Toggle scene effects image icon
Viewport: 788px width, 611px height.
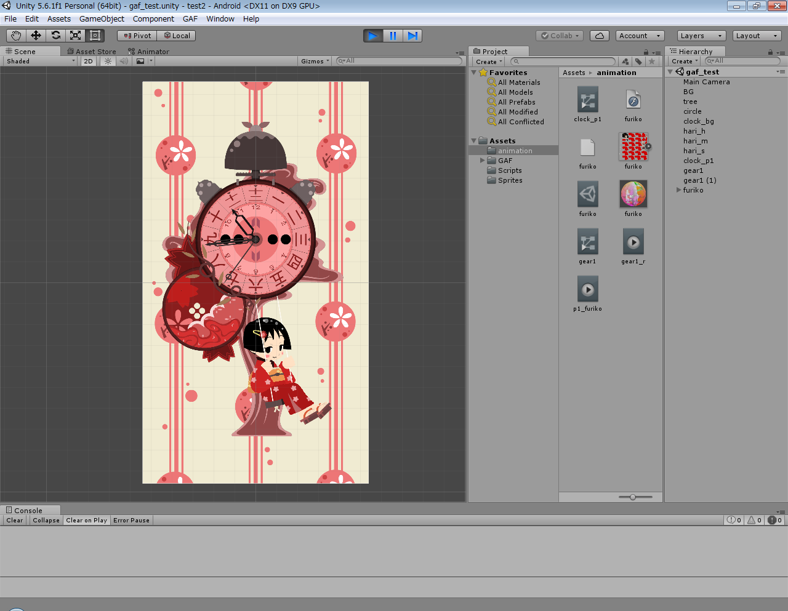[x=140, y=61]
